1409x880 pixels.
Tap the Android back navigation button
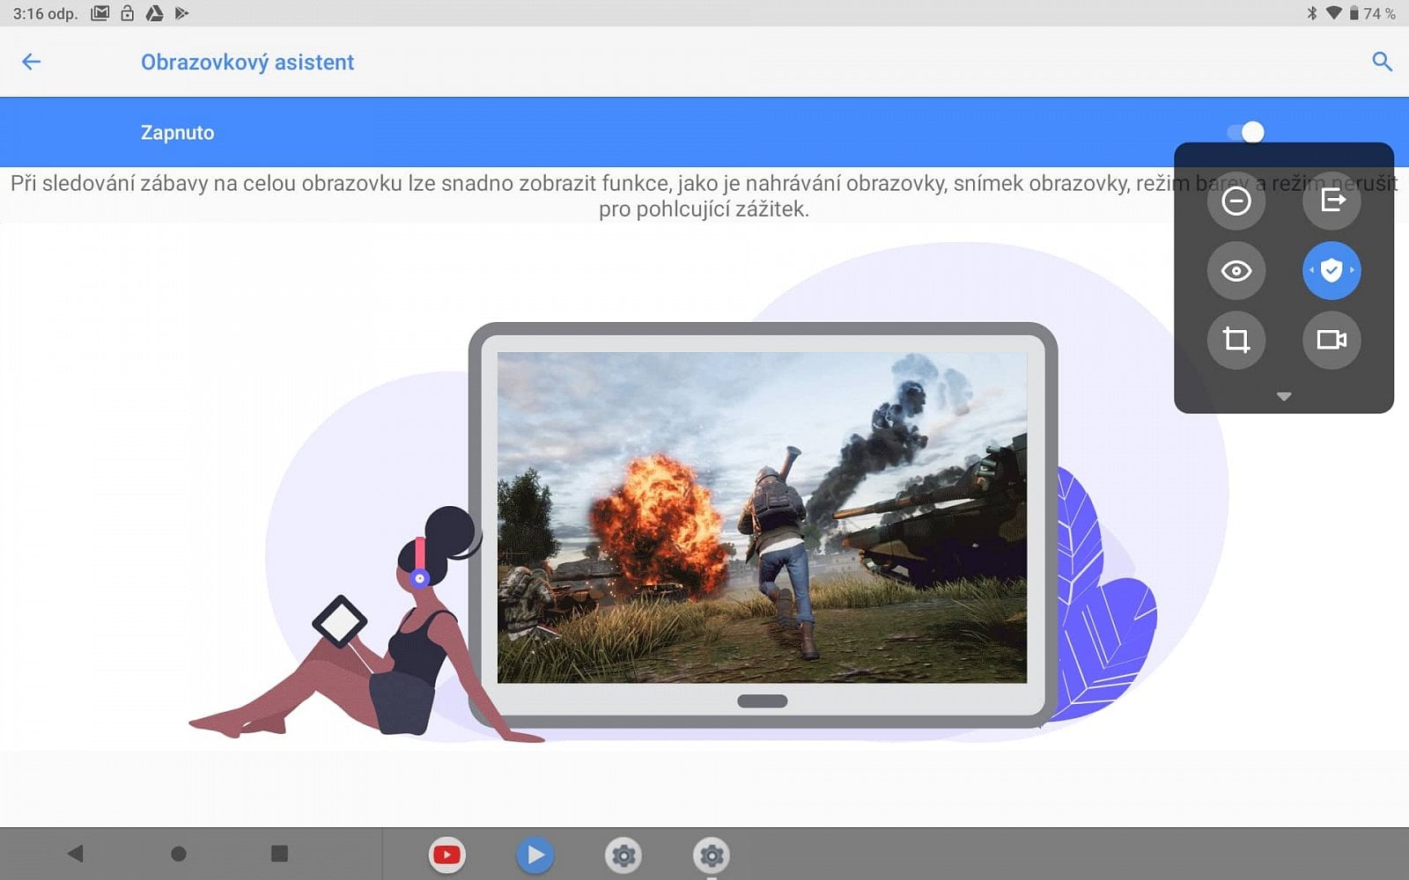[x=76, y=853]
